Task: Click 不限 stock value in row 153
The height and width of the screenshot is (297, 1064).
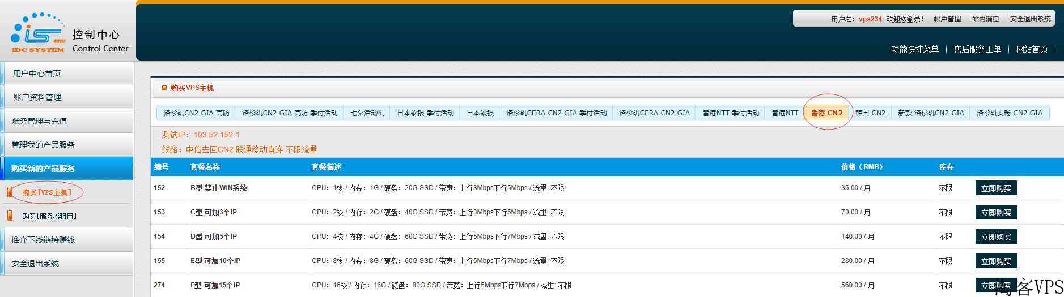Action: pos(946,212)
